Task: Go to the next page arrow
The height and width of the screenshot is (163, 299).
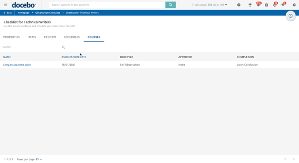Action: (x=294, y=159)
